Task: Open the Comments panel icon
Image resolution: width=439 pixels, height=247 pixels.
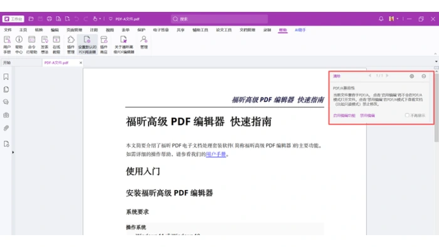Action: coord(6,102)
